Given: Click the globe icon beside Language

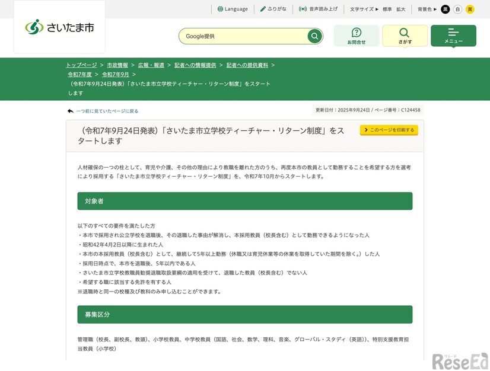Looking at the screenshot, I should click(x=220, y=9).
